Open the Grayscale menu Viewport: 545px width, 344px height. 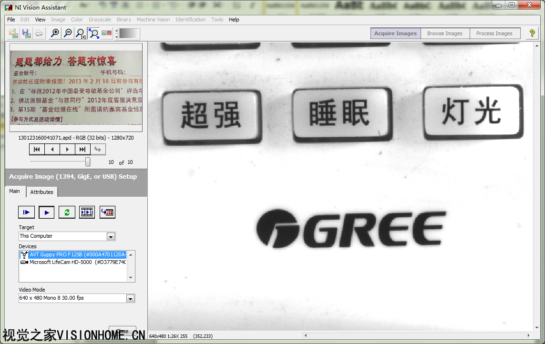(100, 20)
